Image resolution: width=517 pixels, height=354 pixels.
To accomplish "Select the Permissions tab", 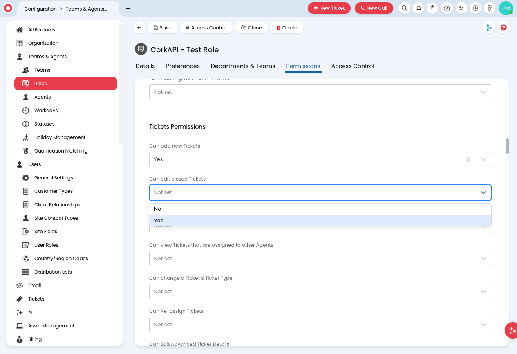I will tap(303, 66).
